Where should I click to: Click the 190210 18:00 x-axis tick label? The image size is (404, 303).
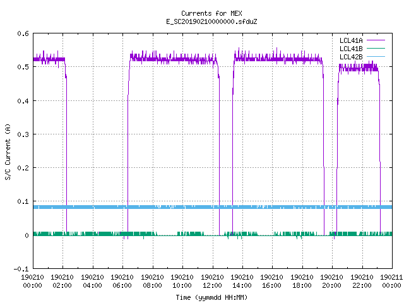click(x=302, y=282)
